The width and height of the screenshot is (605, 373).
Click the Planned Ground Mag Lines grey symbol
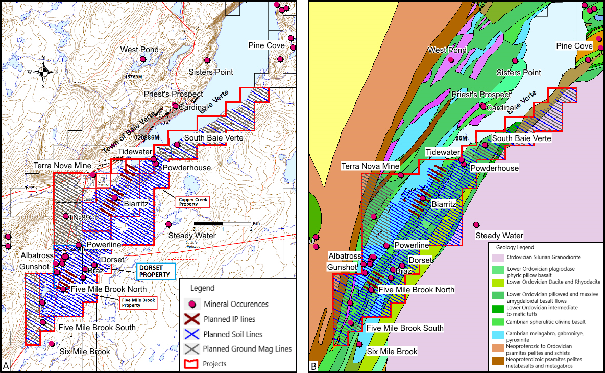click(x=192, y=348)
